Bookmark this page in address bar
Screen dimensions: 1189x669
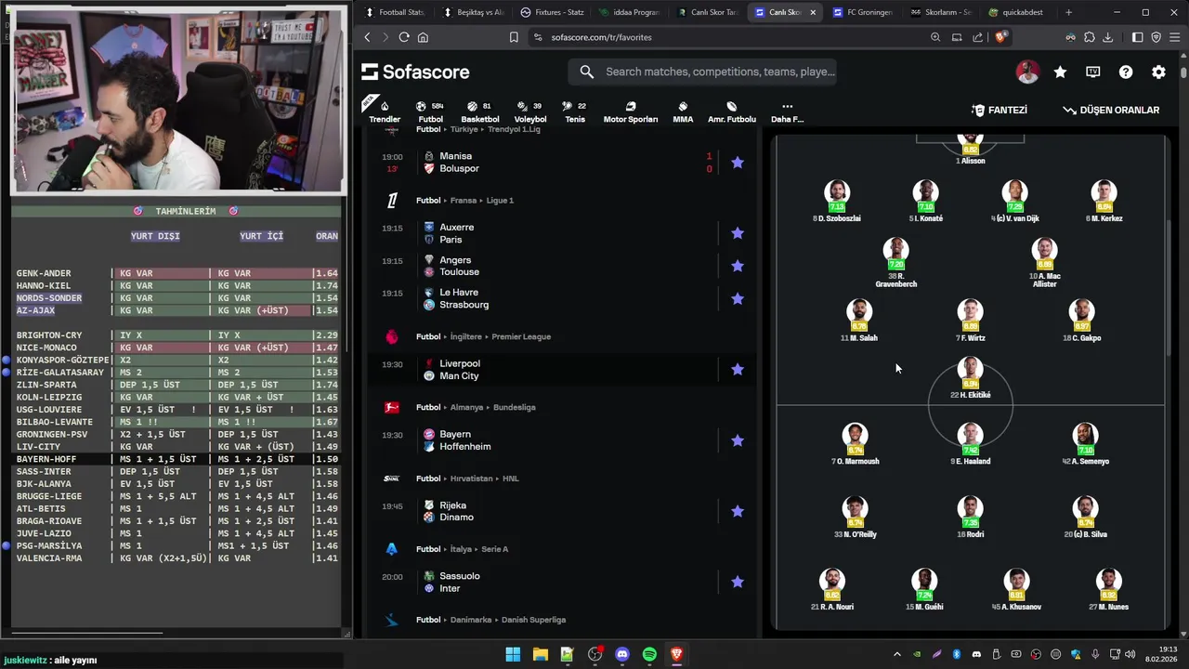(x=514, y=37)
